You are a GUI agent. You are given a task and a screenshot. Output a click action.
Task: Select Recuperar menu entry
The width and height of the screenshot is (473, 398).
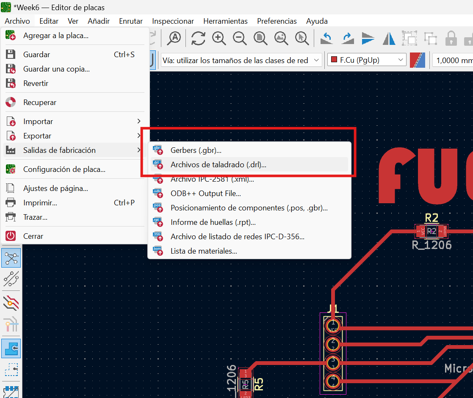coord(75,102)
